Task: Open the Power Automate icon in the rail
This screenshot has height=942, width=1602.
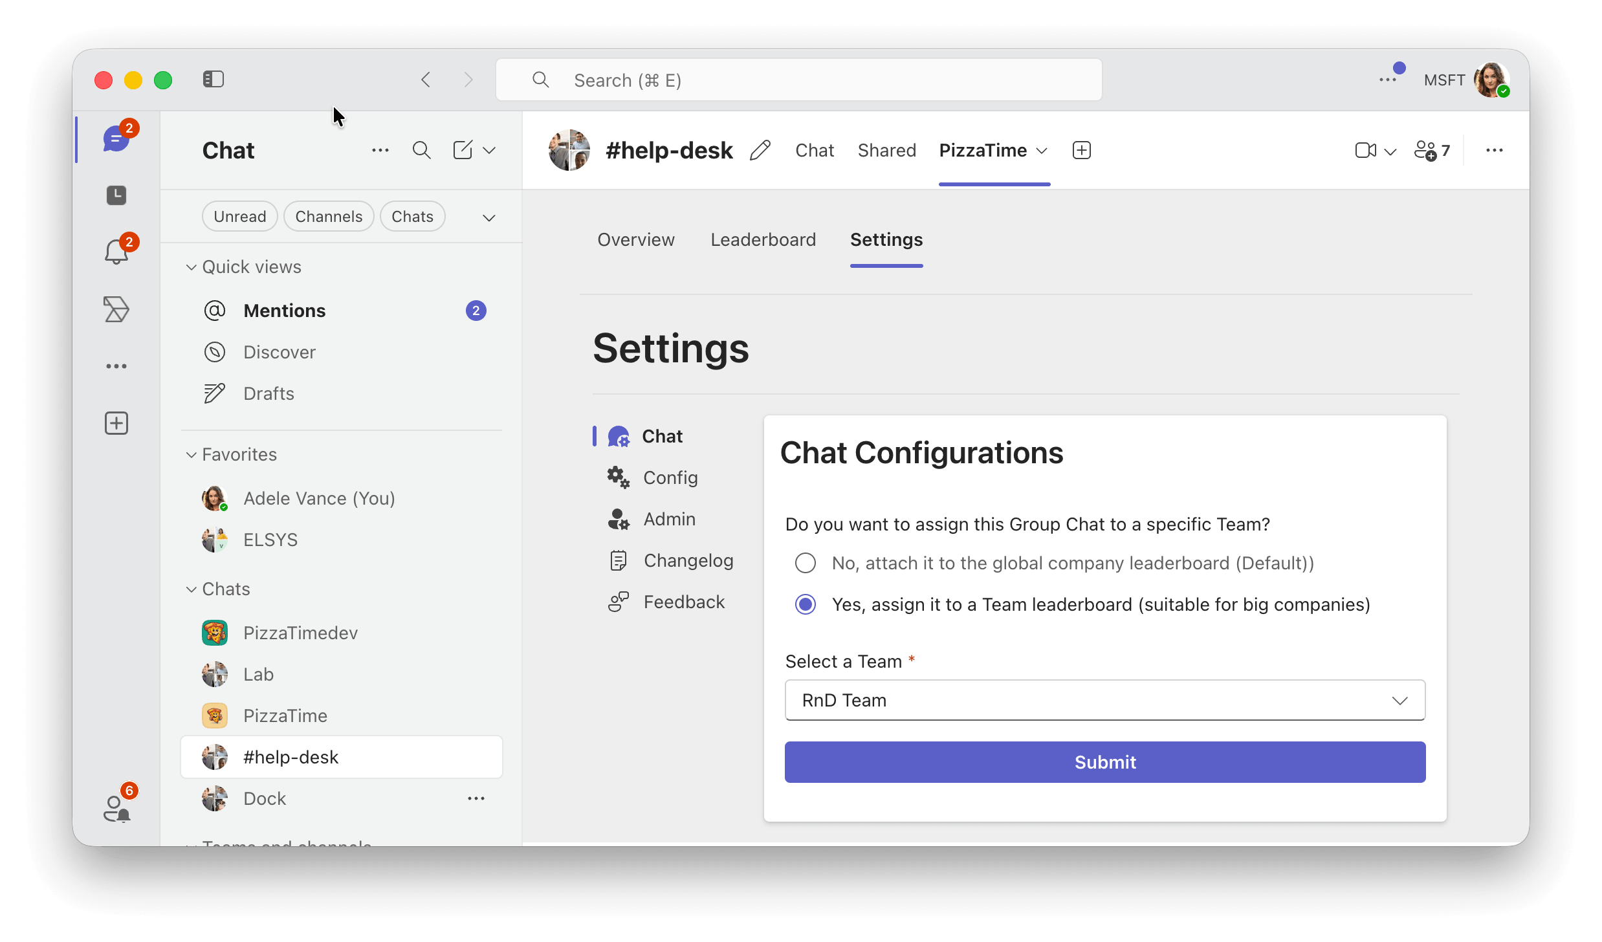Action: [x=116, y=309]
